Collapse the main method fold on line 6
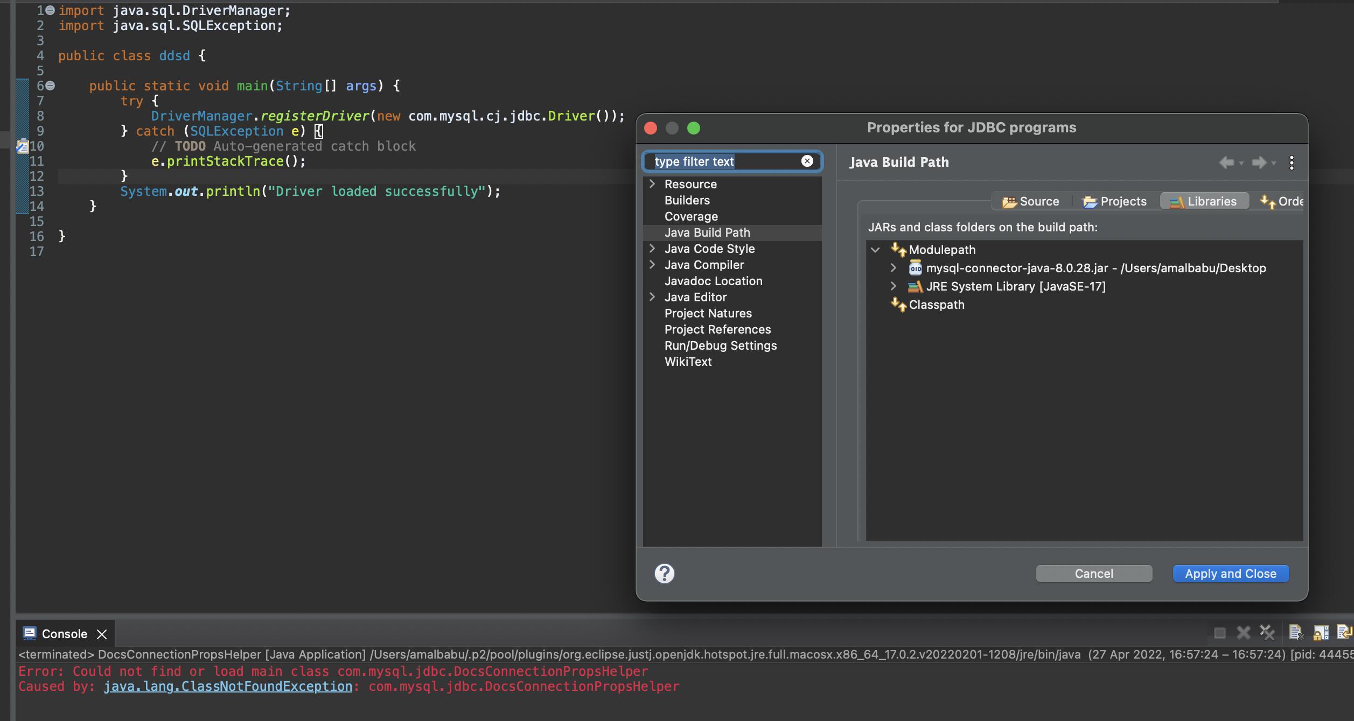This screenshot has width=1354, height=721. pyautogui.click(x=50, y=86)
